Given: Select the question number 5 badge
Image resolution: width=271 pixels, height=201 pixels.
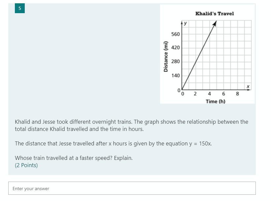Looking at the screenshot, I should (20, 8).
